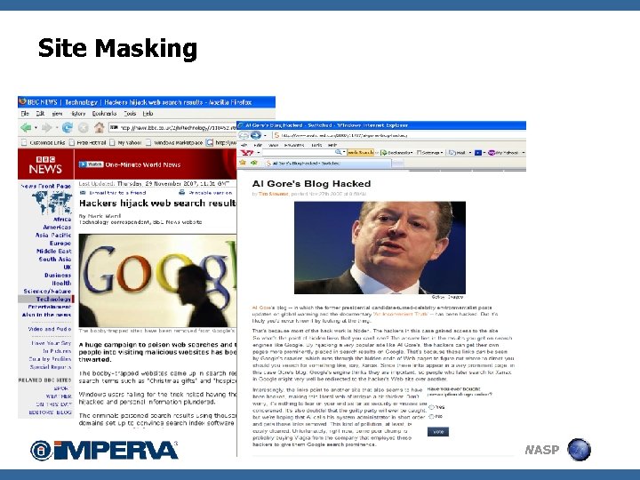
Task: Open the Edit menu in Firefox
Action: (x=40, y=114)
